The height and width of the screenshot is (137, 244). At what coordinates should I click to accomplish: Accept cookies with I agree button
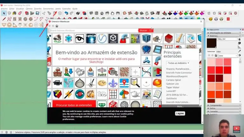(180, 113)
